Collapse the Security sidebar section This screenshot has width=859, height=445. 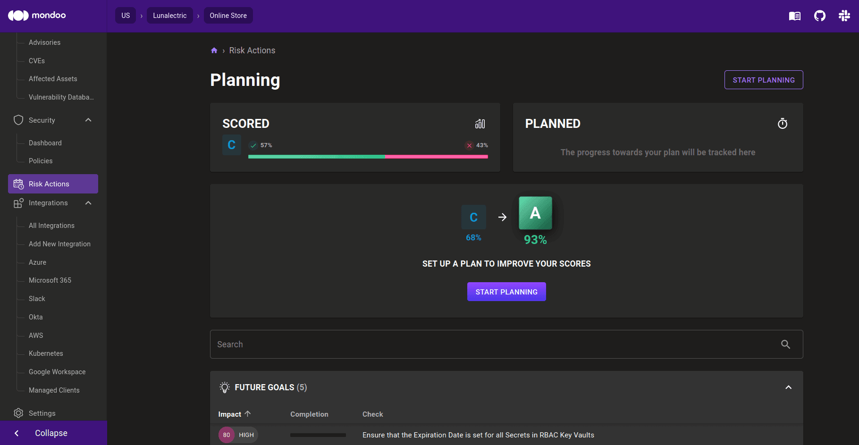88,120
